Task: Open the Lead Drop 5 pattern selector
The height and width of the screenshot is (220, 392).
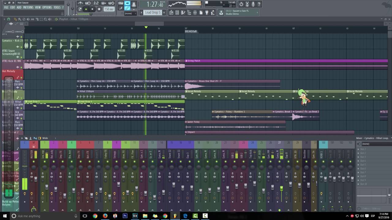Action: pos(152,13)
